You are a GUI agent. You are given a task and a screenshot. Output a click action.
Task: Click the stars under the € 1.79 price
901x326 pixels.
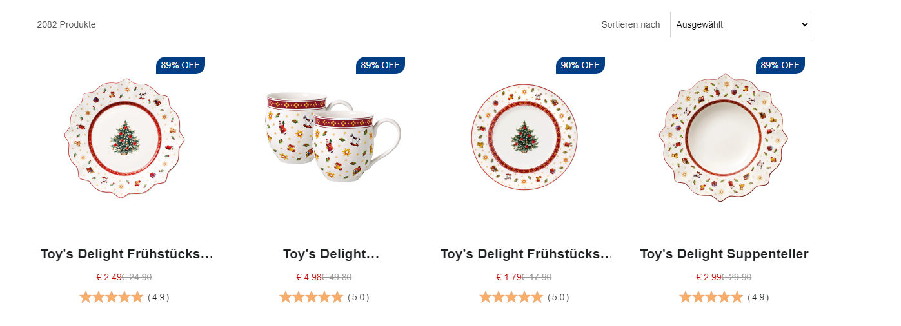pos(511,297)
